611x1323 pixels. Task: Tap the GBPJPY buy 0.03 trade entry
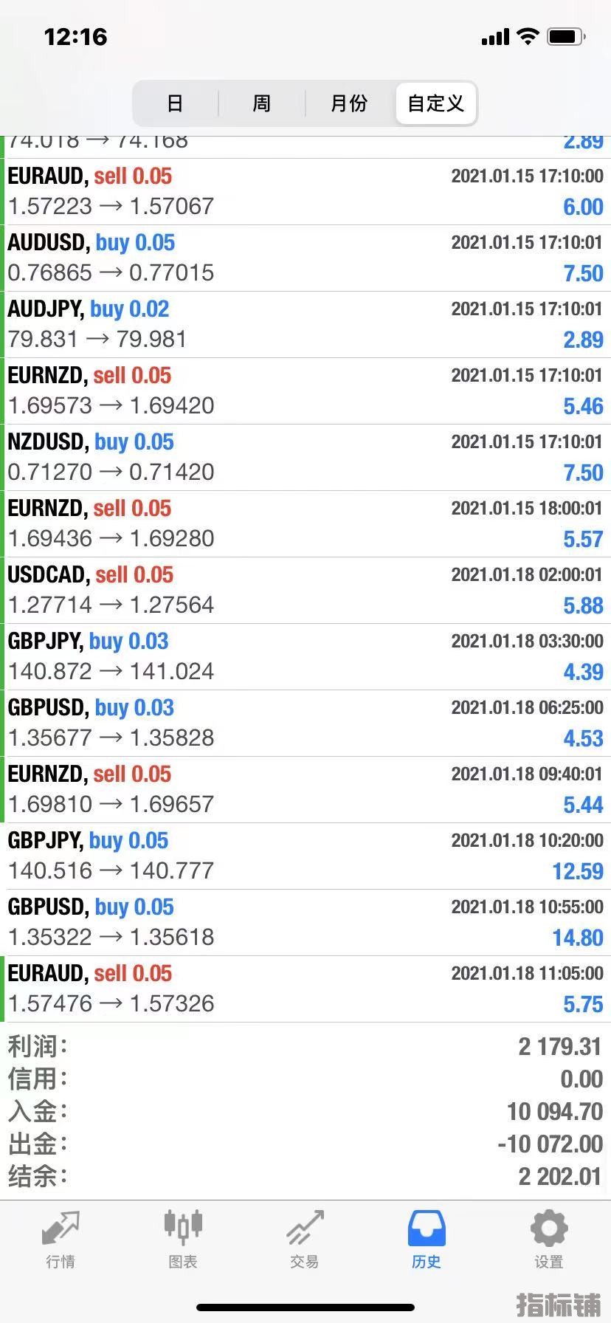305,656
